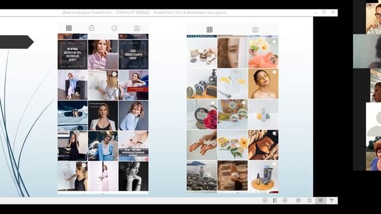This screenshot has height=214, width=381.
Task: Open the slide menu icon between the arrows
Action: point(275,200)
